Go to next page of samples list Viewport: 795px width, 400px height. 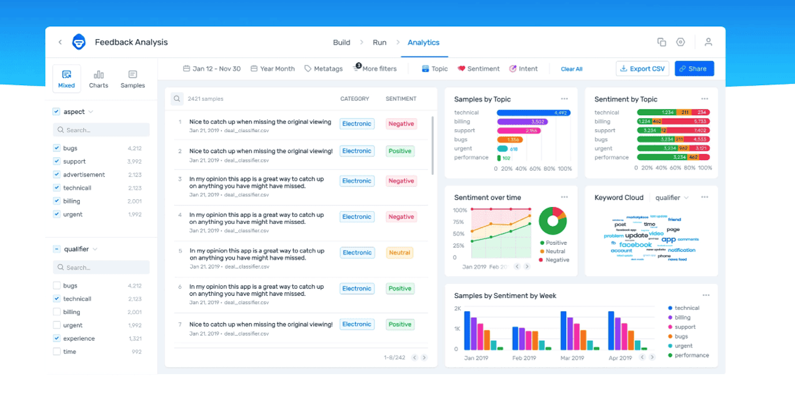424,358
